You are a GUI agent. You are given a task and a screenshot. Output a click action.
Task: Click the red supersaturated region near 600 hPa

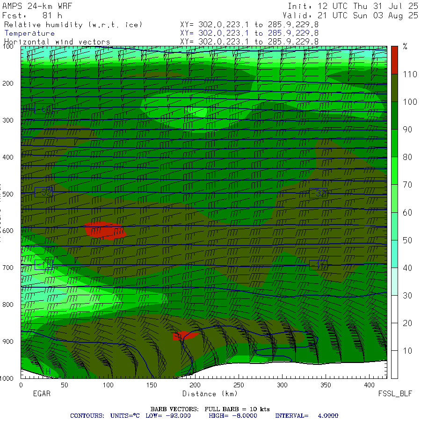coord(105,231)
